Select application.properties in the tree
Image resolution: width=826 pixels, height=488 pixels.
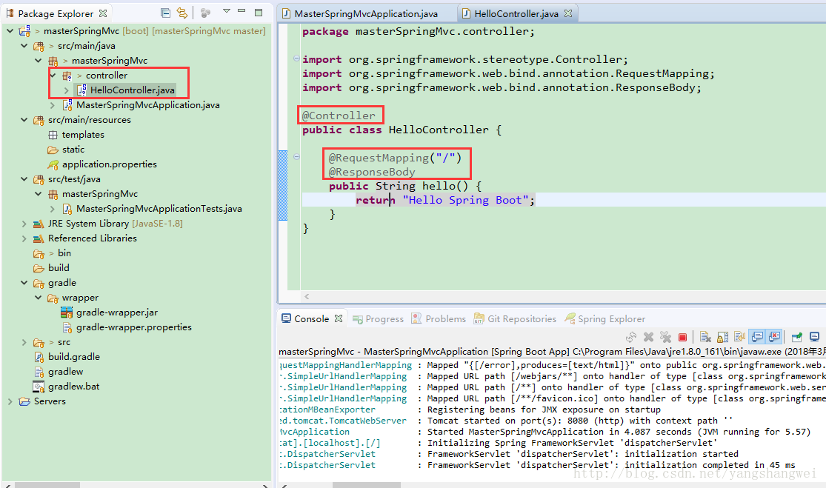pyautogui.click(x=109, y=164)
